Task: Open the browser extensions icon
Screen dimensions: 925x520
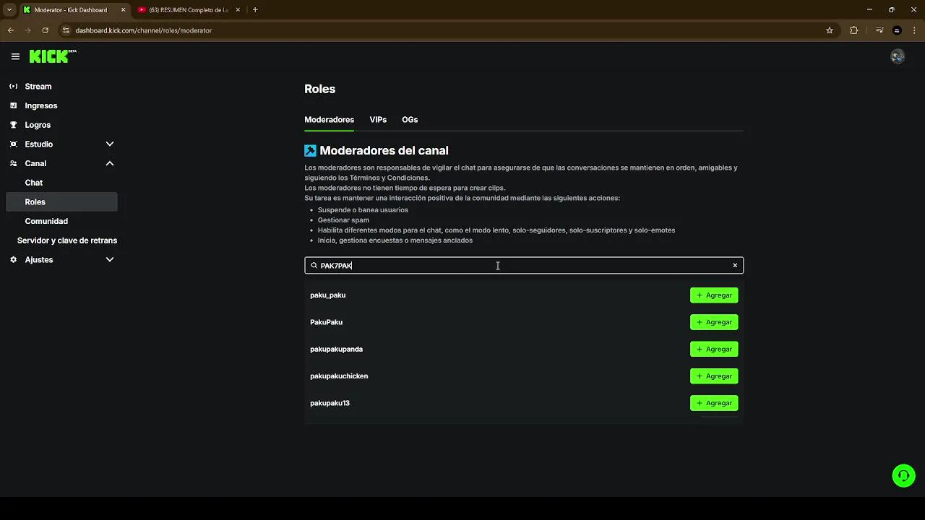Action: (854, 30)
